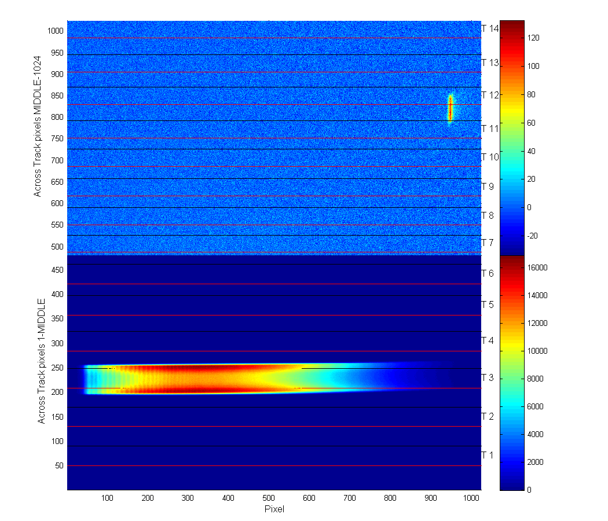Click the '850' tick on upper y-axis
The width and height of the screenshot is (608, 521).
[x=57, y=96]
